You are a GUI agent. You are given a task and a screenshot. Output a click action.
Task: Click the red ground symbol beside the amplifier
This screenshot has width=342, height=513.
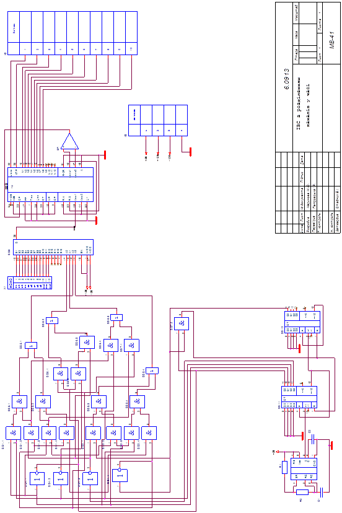[x=105, y=155]
